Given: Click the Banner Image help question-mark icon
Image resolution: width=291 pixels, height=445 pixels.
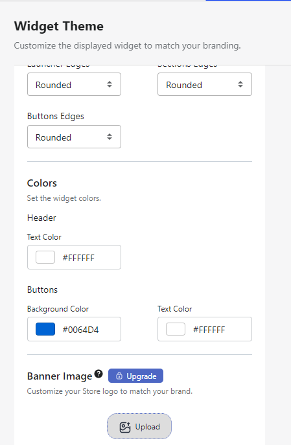Looking at the screenshot, I should [99, 374].
